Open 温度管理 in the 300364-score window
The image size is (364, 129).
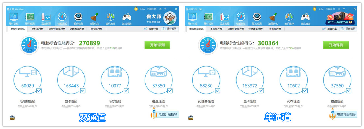click(x=224, y=19)
